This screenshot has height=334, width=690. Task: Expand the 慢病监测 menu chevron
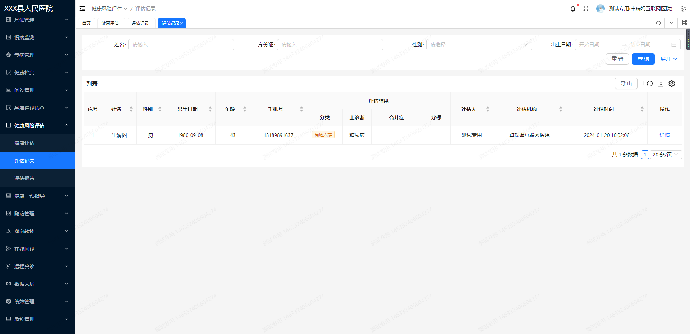click(x=66, y=37)
